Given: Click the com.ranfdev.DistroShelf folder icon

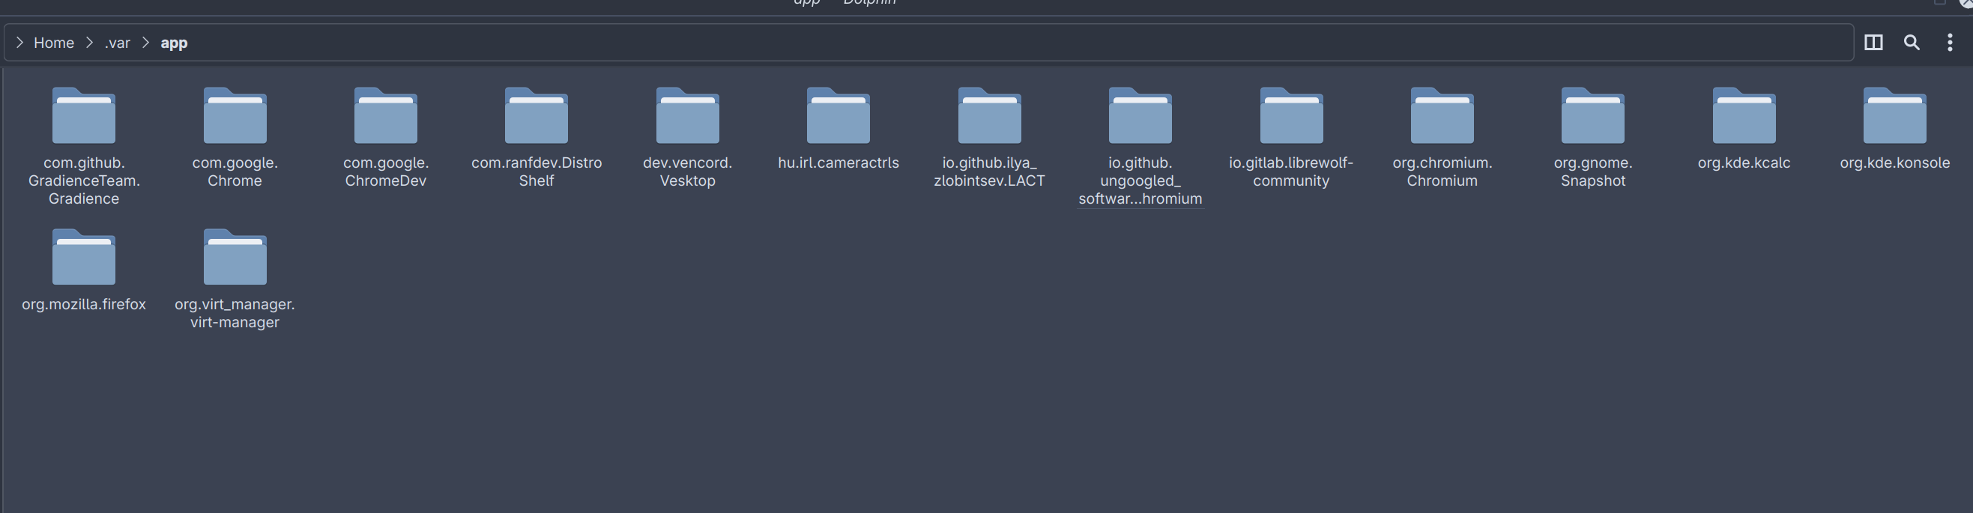Looking at the screenshot, I should point(536,115).
